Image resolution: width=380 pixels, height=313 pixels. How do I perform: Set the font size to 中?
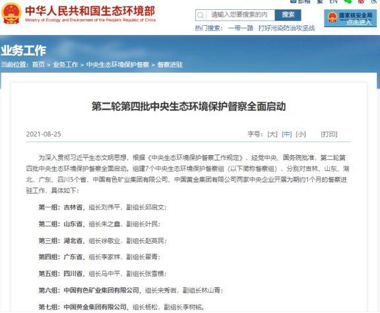[x=287, y=134]
